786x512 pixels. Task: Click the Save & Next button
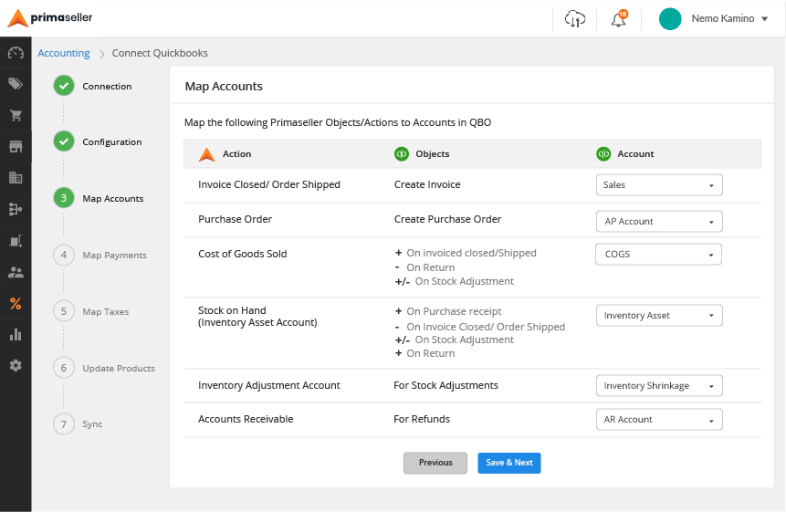coord(509,463)
